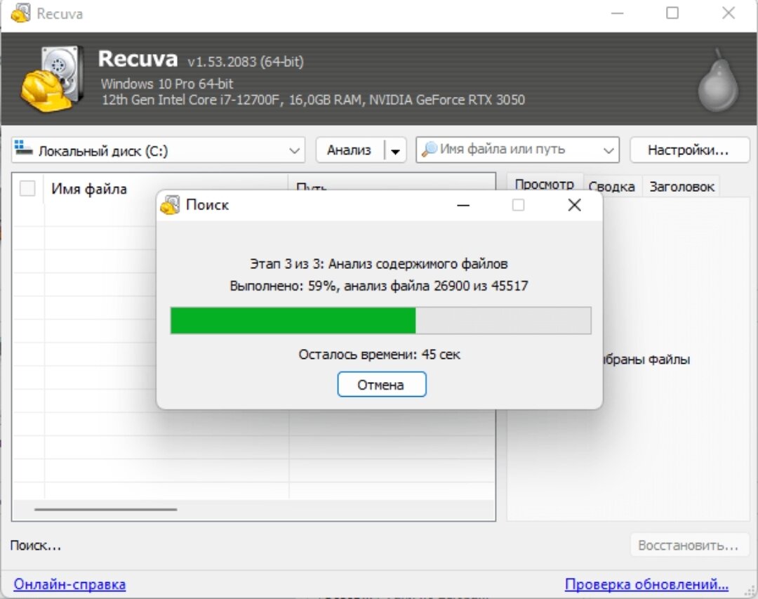Open the Проверка обновлений... link

646,584
